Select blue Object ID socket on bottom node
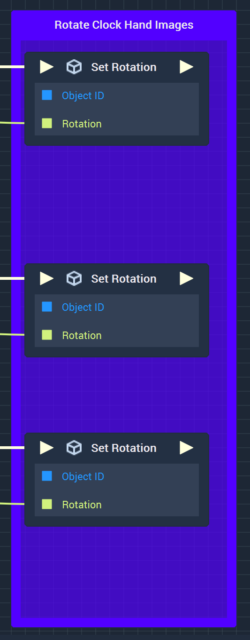This screenshot has height=640, width=250. click(x=47, y=476)
